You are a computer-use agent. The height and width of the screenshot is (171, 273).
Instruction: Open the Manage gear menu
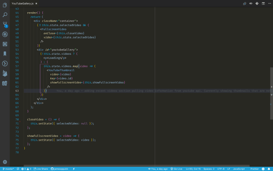(x=5, y=162)
